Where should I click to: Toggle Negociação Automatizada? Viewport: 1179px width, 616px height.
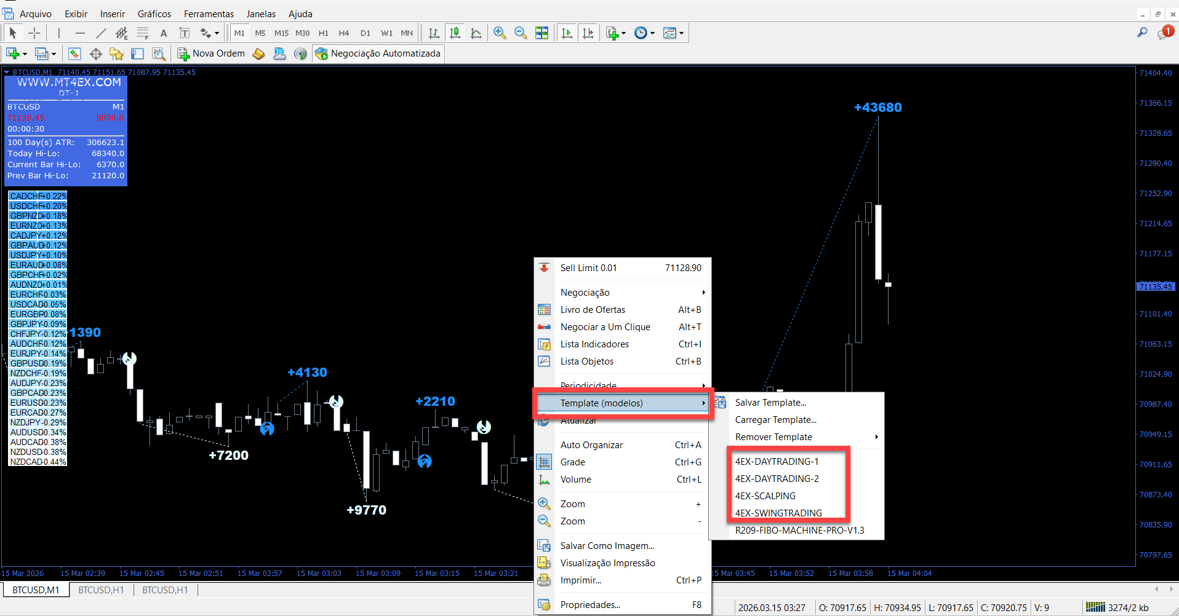click(378, 53)
